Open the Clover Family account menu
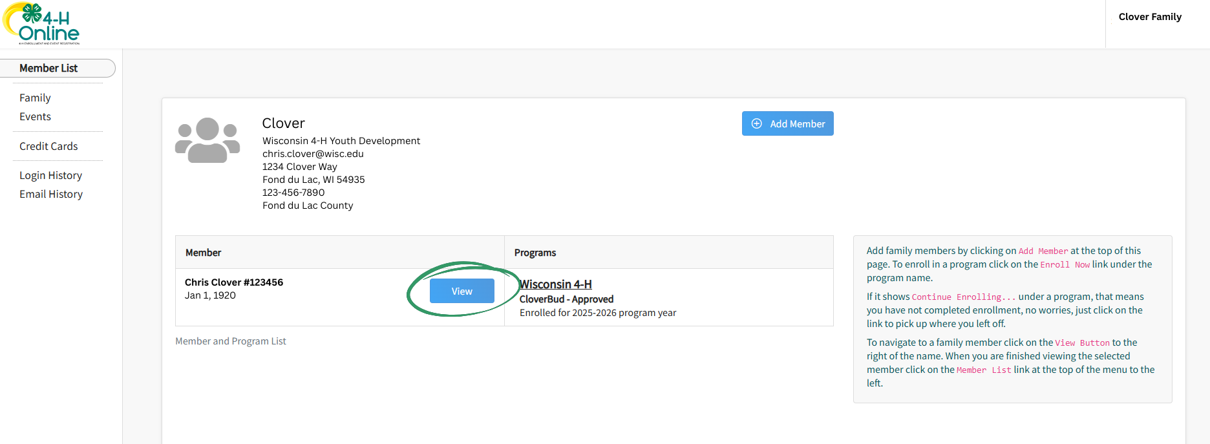The image size is (1210, 444). coord(1149,17)
